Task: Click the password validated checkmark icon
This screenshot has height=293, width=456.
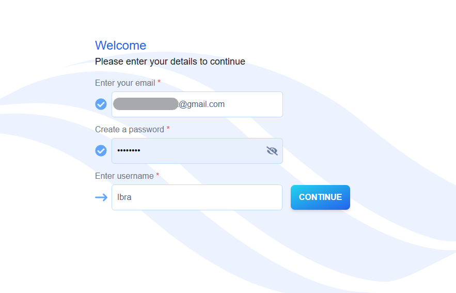Action: click(x=101, y=151)
